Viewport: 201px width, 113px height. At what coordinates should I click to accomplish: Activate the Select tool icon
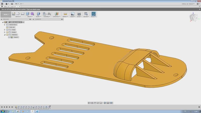(x=93, y=14)
